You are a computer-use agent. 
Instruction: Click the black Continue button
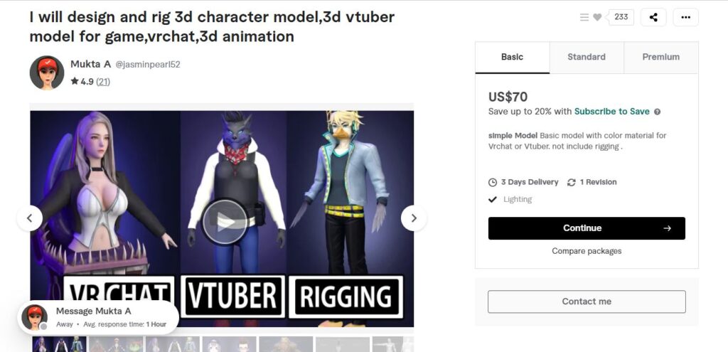click(587, 228)
